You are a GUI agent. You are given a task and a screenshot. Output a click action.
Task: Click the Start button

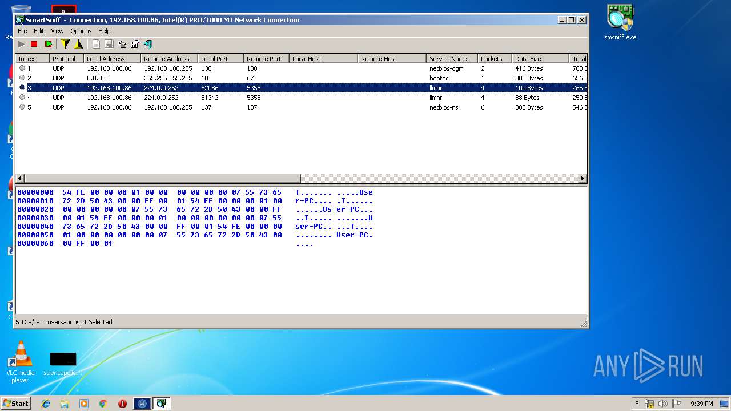click(x=16, y=404)
